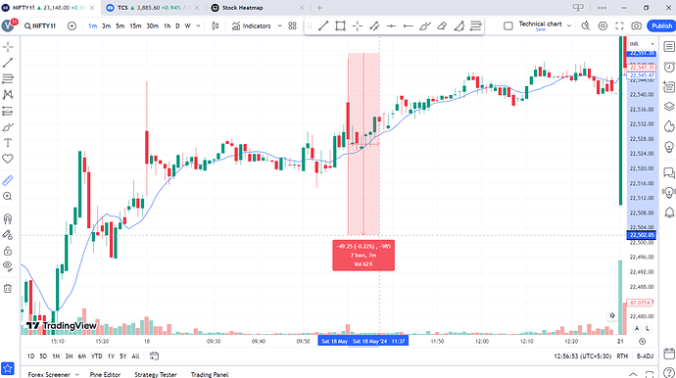Click the Publish button
Viewport: 676px width, 378px height.
click(661, 25)
